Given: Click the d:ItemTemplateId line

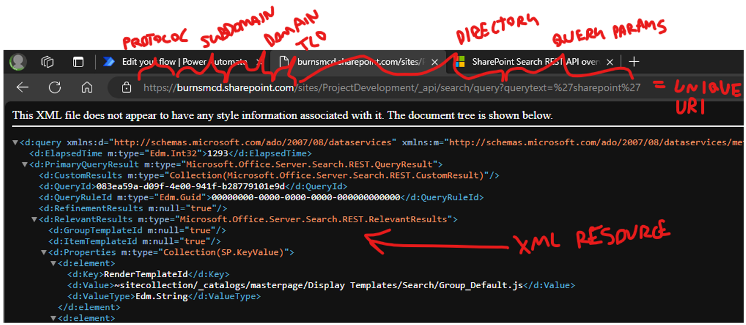Looking at the screenshot, I should (135, 242).
